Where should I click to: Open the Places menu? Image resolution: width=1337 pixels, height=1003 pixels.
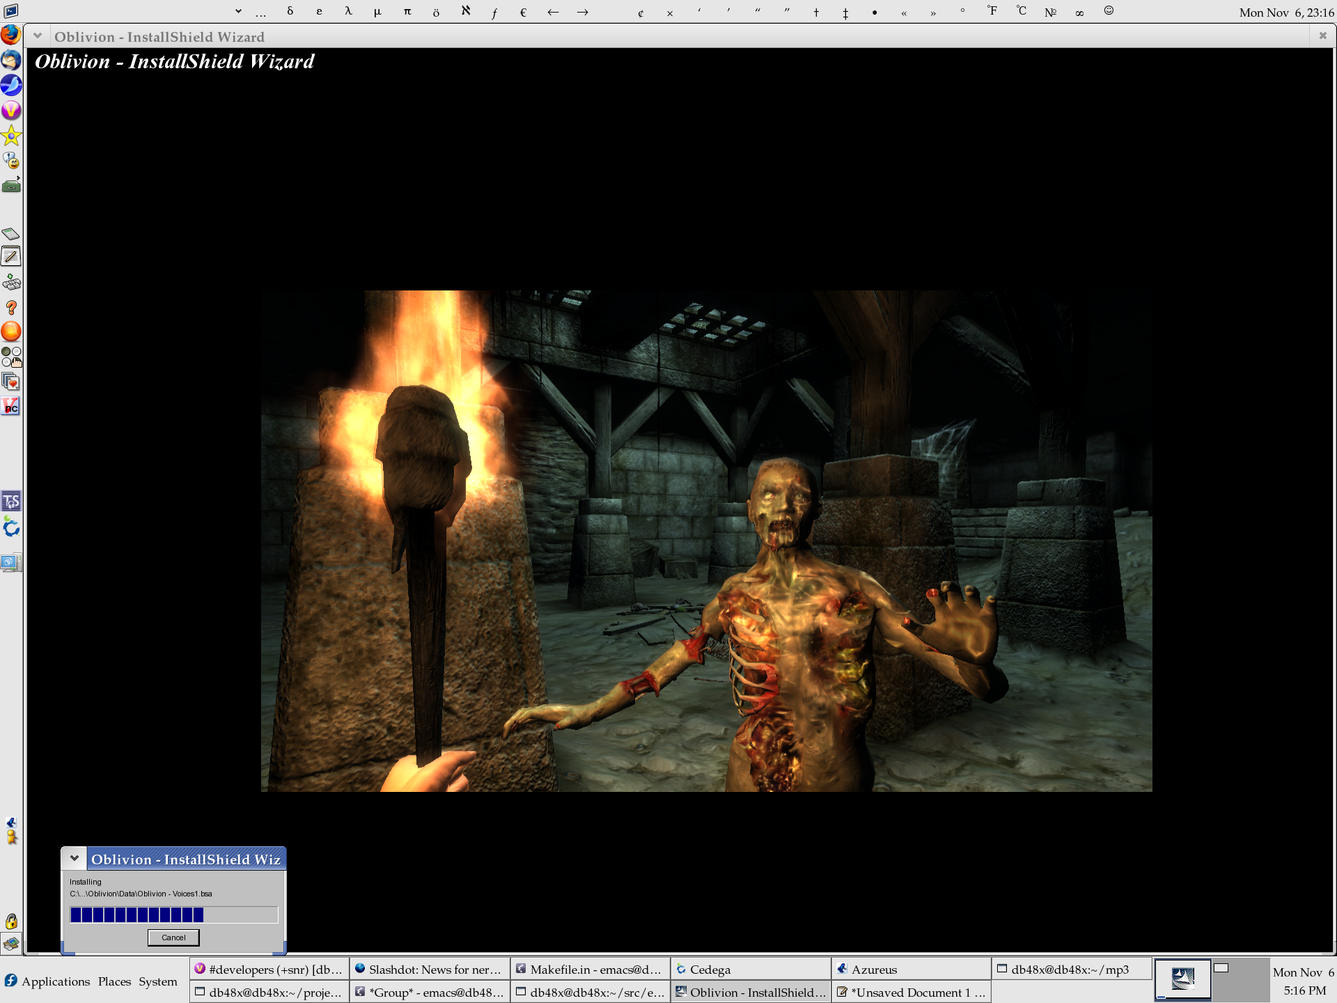pos(114,981)
